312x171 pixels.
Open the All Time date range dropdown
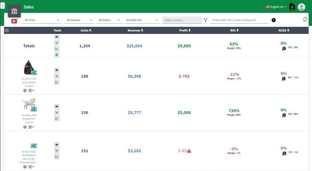pos(42,20)
